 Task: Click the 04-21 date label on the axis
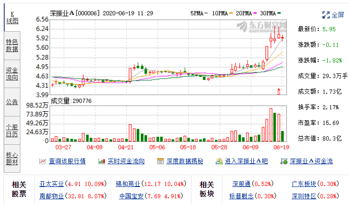[126, 147]
